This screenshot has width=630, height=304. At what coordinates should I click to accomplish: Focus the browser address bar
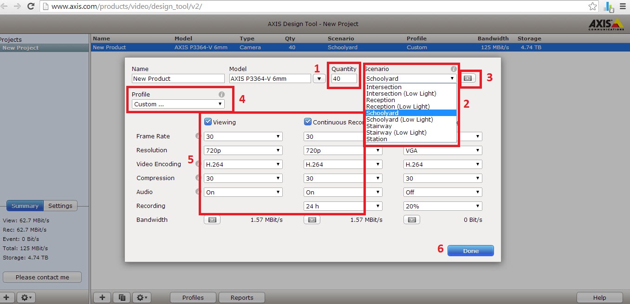[313, 6]
